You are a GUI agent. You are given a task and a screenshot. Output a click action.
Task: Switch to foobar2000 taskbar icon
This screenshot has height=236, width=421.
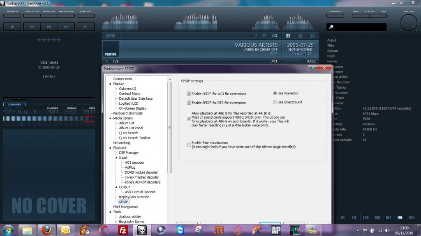142,230
